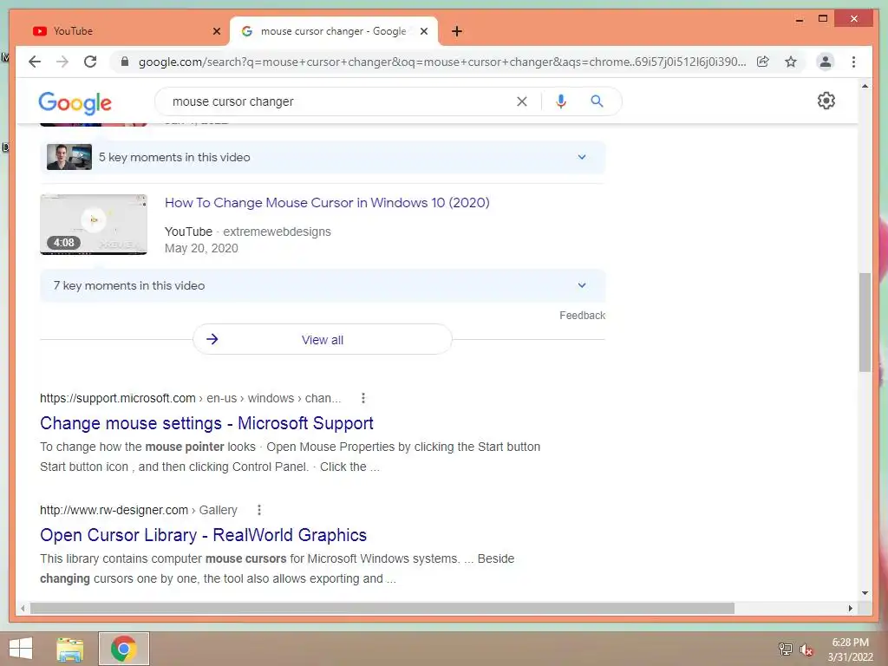This screenshot has width=888, height=666.
Task: Open How To Change Mouse Cursor video link
Action: click(327, 203)
